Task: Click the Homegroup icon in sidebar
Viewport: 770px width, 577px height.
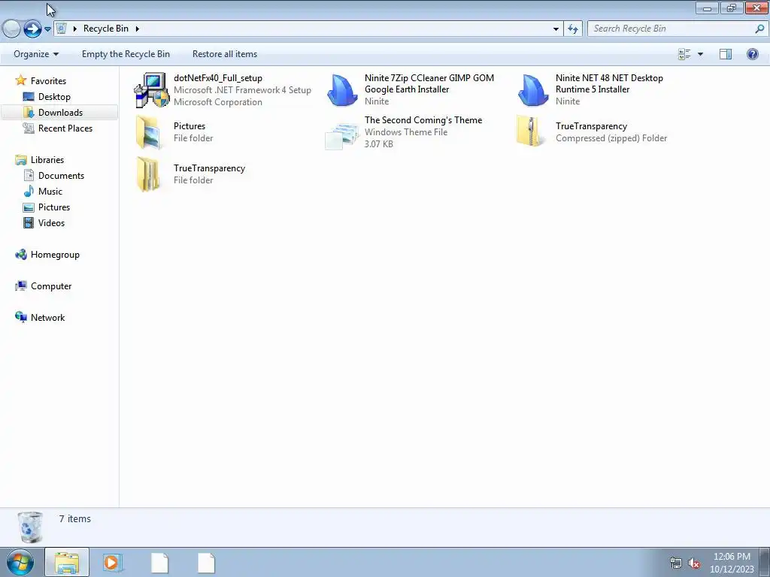Action: (20, 254)
